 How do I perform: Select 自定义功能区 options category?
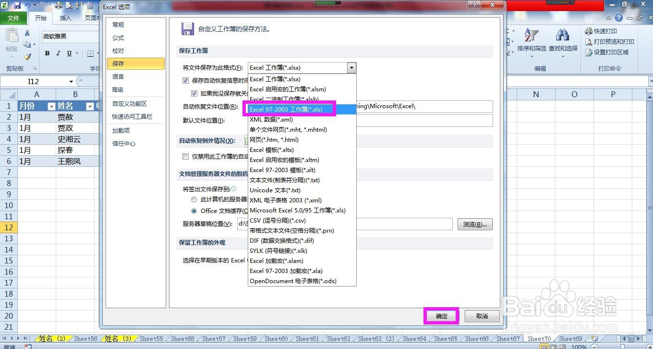(136, 103)
